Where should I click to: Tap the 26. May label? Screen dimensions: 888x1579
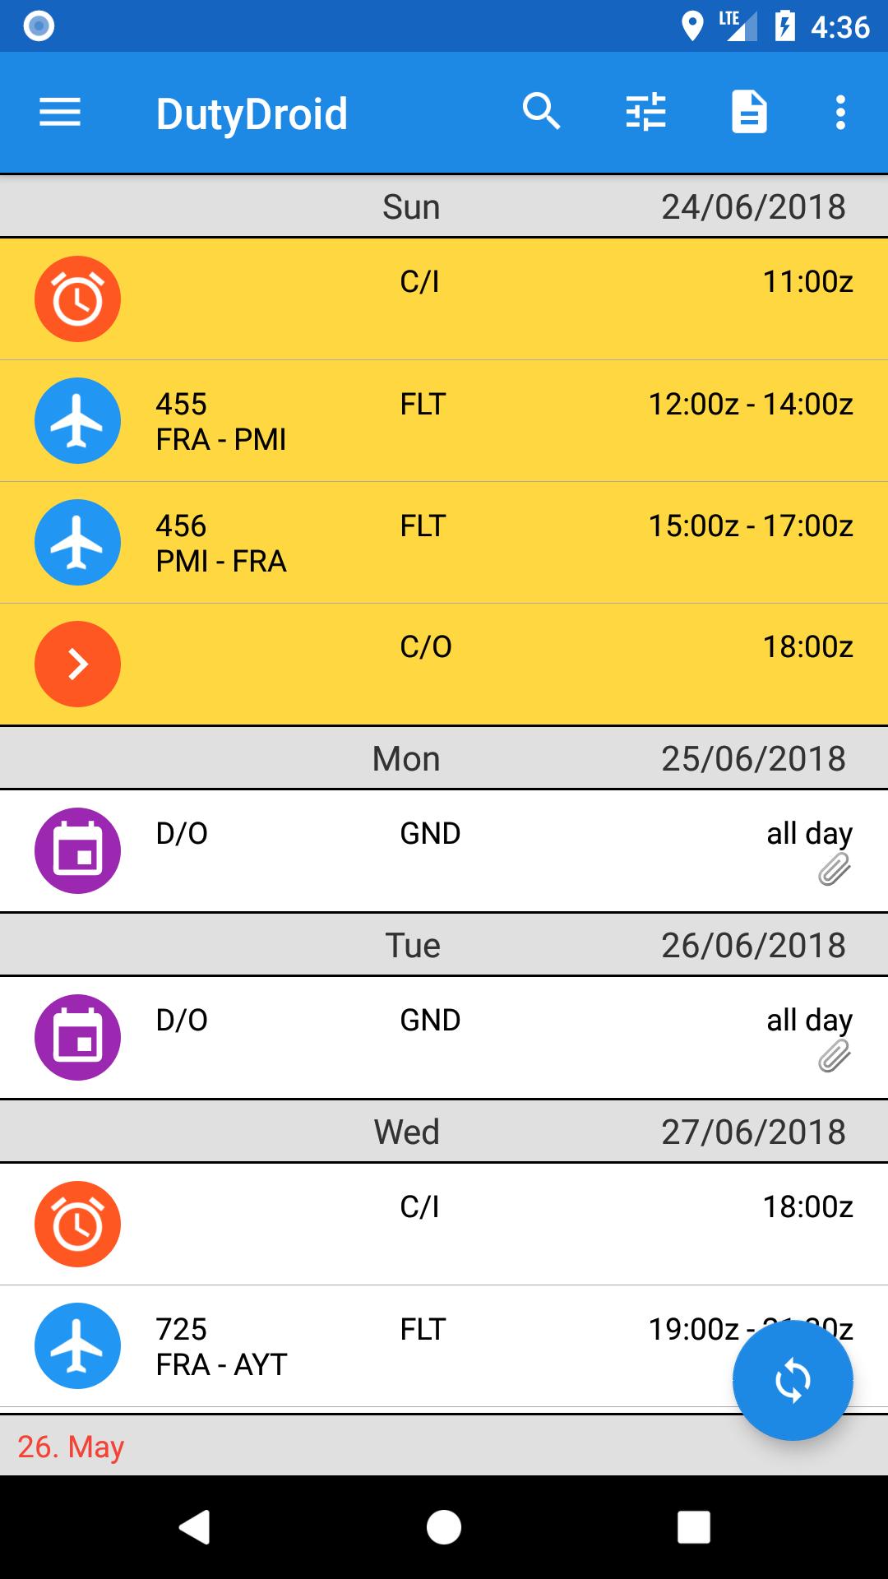[x=71, y=1446]
